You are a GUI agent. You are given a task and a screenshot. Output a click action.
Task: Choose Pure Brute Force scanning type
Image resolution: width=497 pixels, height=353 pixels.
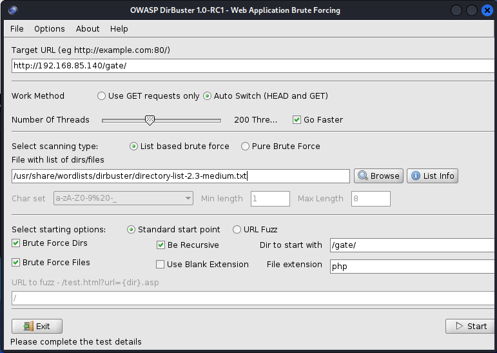click(246, 146)
